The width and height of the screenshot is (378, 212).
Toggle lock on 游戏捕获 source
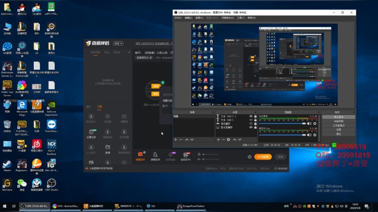[255, 124]
